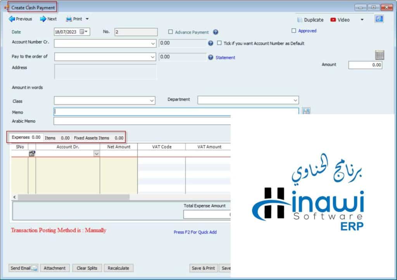This screenshot has width=397, height=280.
Task: Open the Pay to the order of dropdown
Action: (153, 57)
